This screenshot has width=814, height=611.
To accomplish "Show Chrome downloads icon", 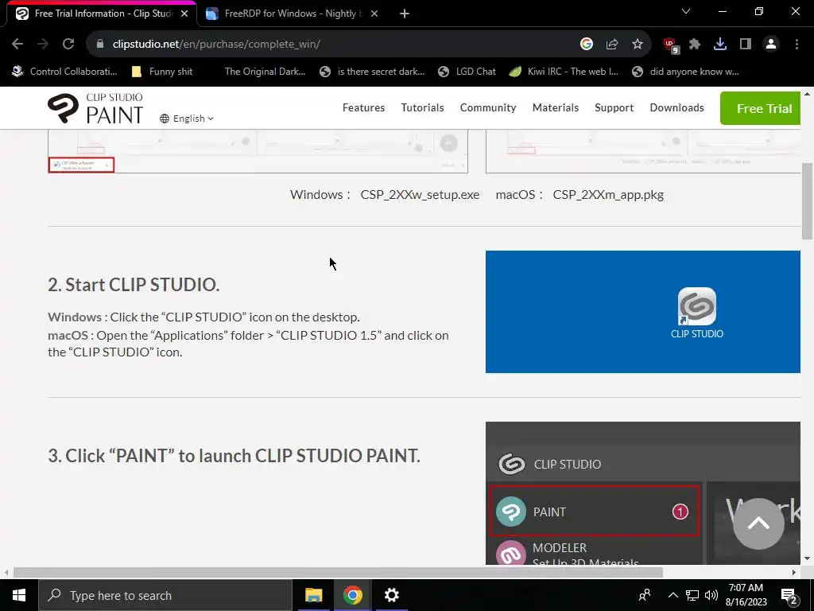I will (x=720, y=45).
